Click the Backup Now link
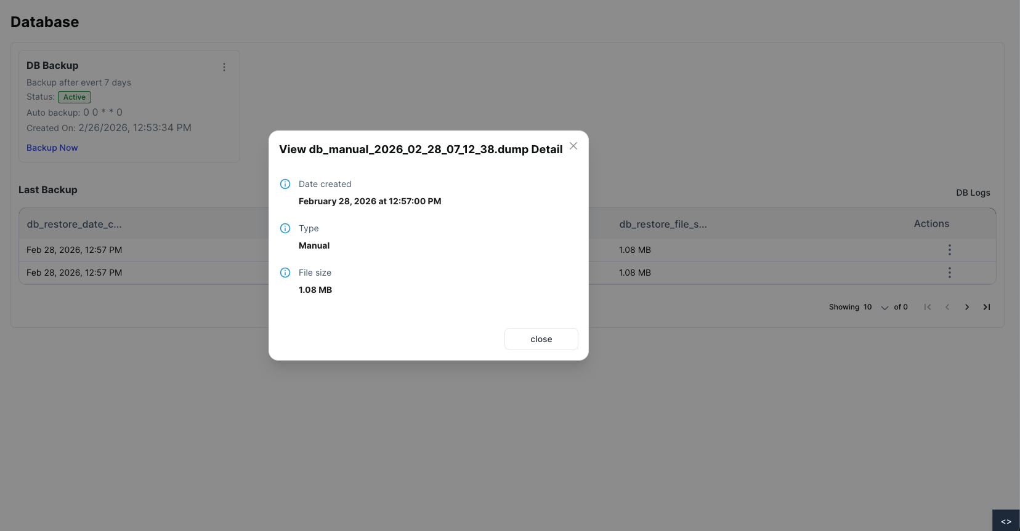 (52, 148)
